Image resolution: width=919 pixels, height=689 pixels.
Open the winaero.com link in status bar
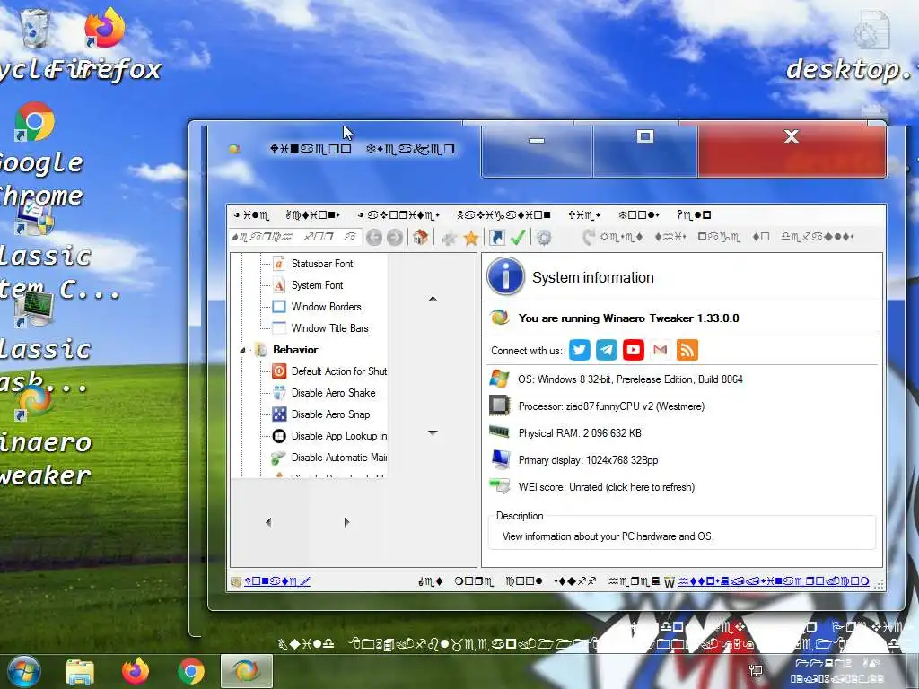point(774,581)
